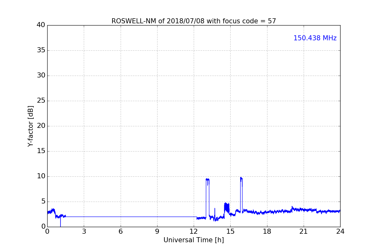This screenshot has height=252, width=378.
Task: Click the y-axis tick label 20
Action: click(x=41, y=126)
